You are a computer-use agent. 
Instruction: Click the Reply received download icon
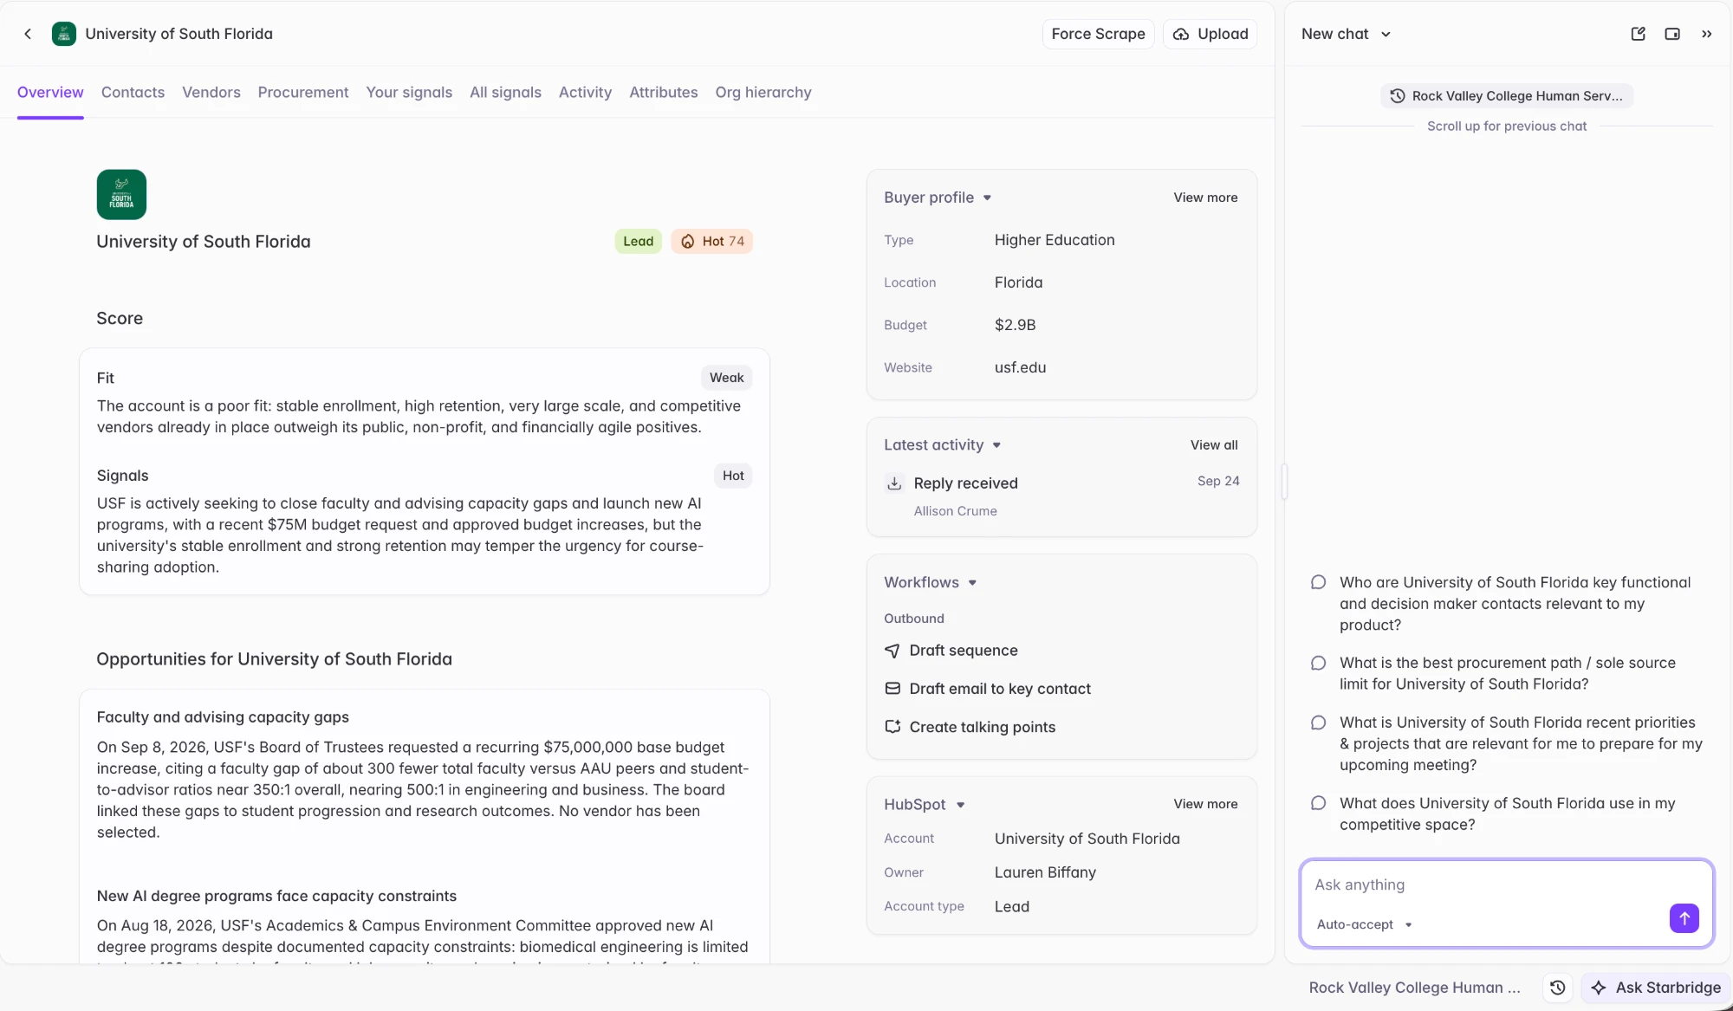(894, 483)
